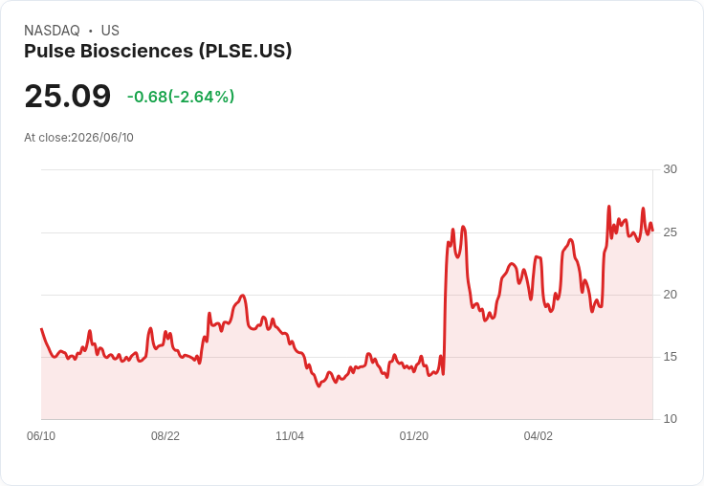Click the 25.09 current price

[x=67, y=96]
